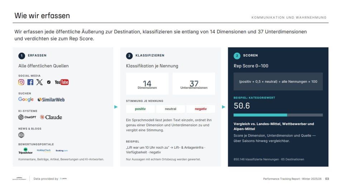This screenshot has height=192, width=341.
Task: Click the 'BEWERTUNGSPORTALE' label
Action: 36,144
